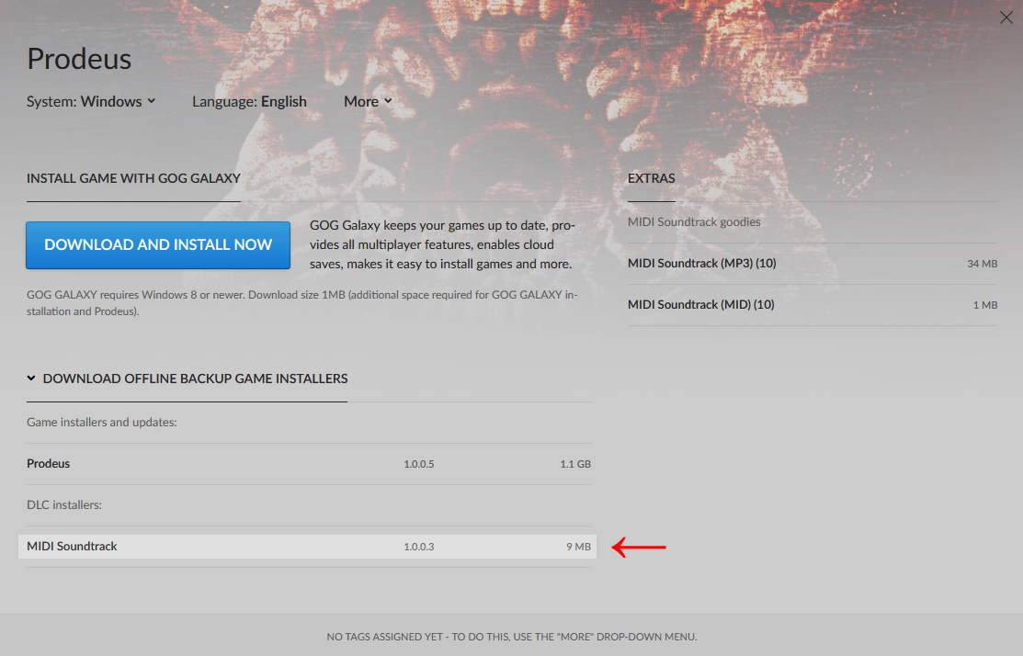Download the Prodeus 1.0.0.5 offline installer

pos(309,464)
